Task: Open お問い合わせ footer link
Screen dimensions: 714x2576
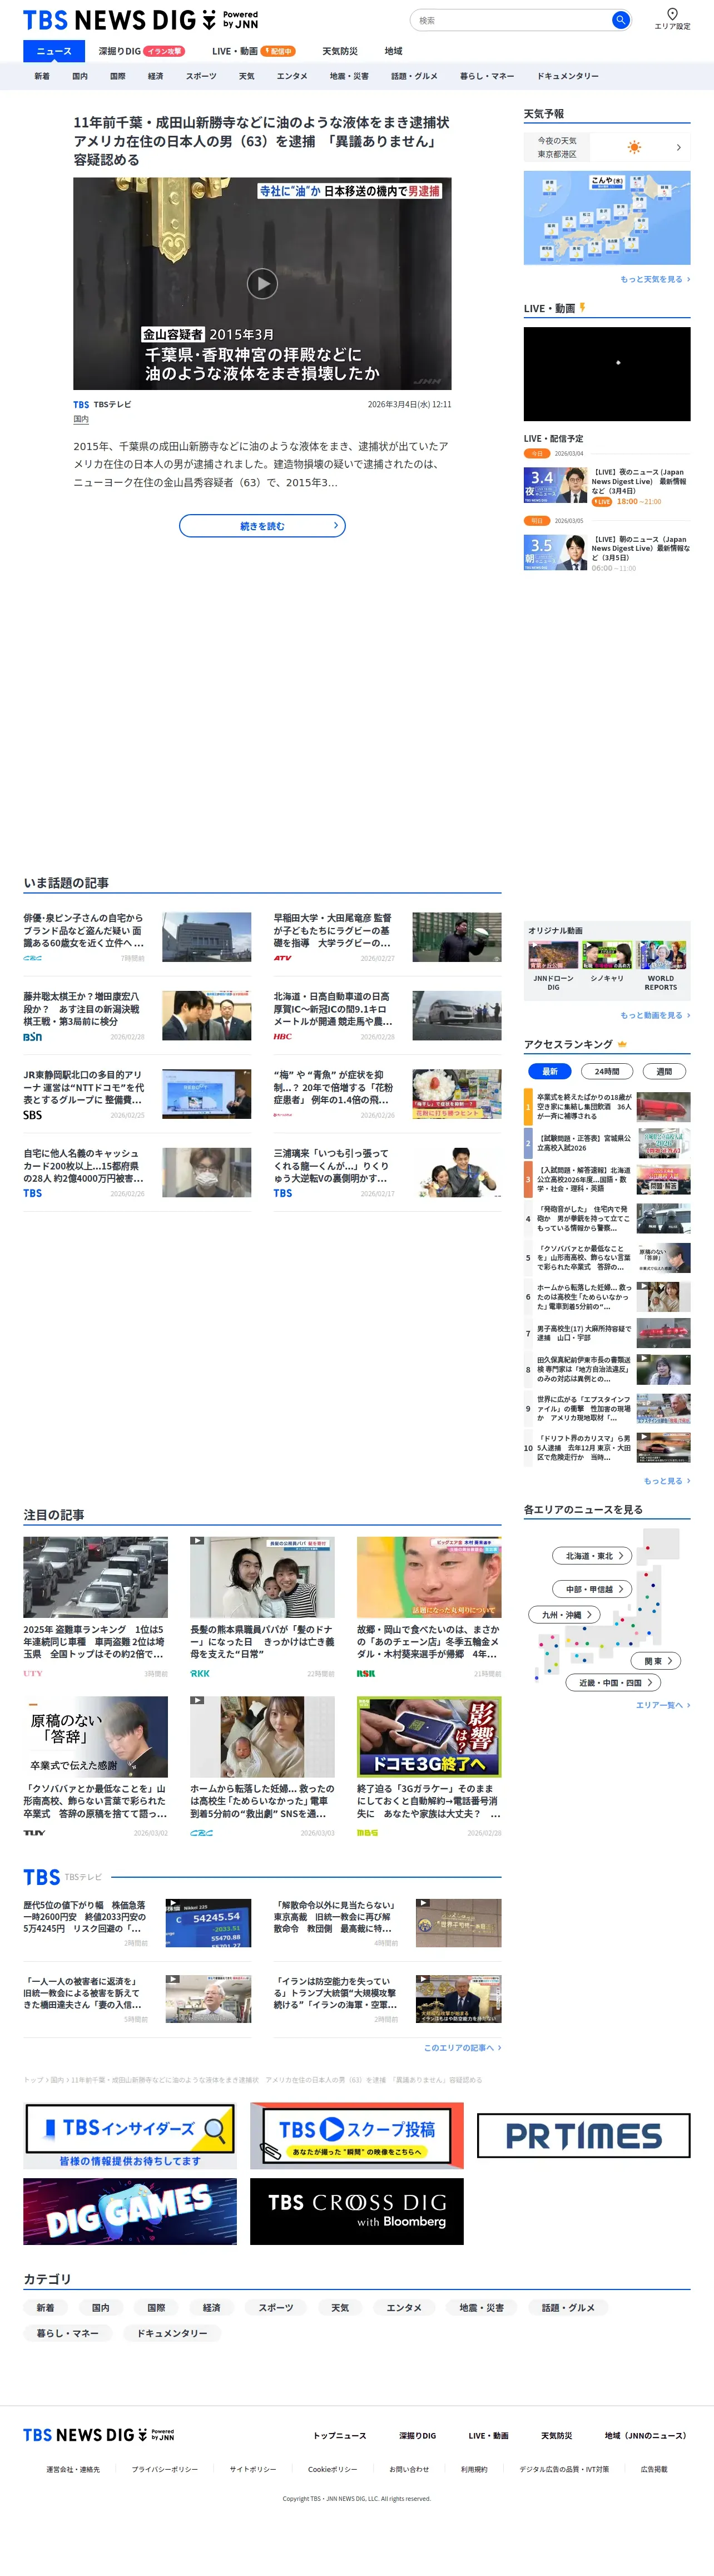Action: pyautogui.click(x=409, y=2469)
